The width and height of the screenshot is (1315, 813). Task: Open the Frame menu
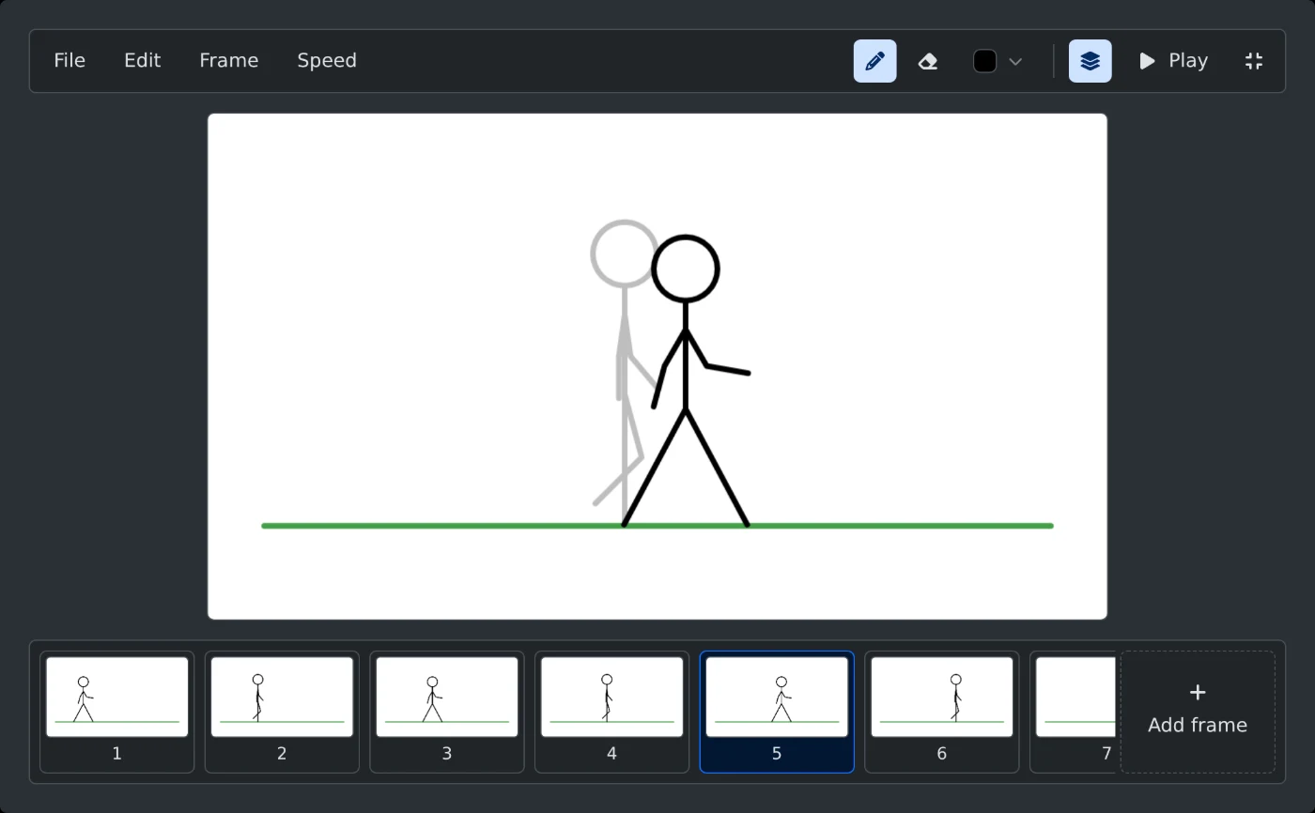pyautogui.click(x=228, y=60)
